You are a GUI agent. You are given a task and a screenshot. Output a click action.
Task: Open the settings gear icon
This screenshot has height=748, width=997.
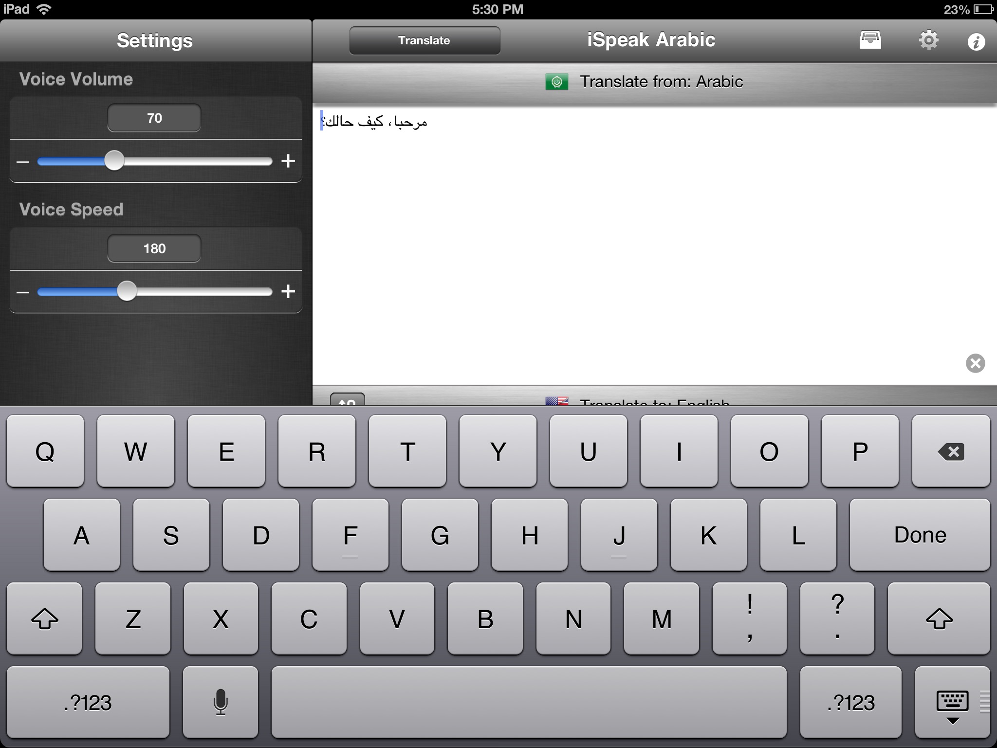click(x=928, y=40)
